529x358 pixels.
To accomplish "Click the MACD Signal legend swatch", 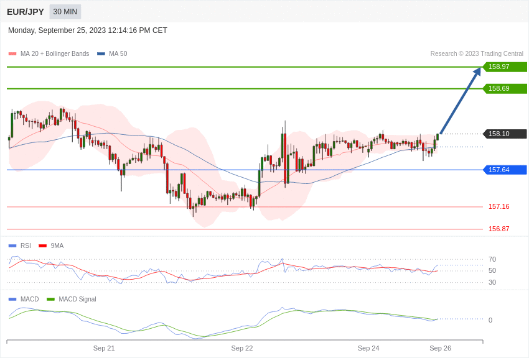I will tap(50, 300).
